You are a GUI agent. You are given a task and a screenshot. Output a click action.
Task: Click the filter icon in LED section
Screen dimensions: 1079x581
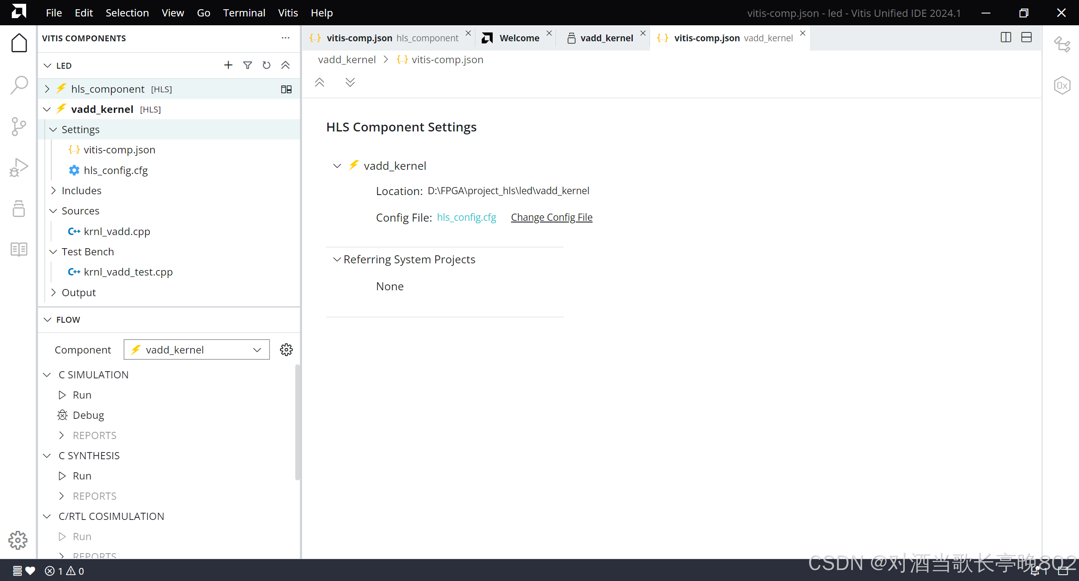click(248, 65)
